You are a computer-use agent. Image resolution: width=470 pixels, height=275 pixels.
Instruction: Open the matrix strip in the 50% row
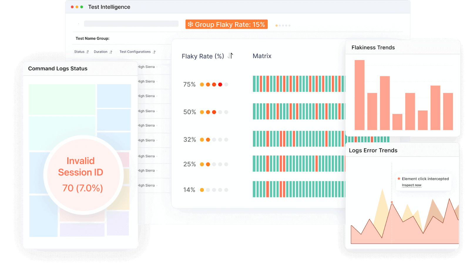[299, 111]
